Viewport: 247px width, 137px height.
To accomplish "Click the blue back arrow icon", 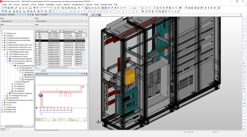I will tap(79, 8).
